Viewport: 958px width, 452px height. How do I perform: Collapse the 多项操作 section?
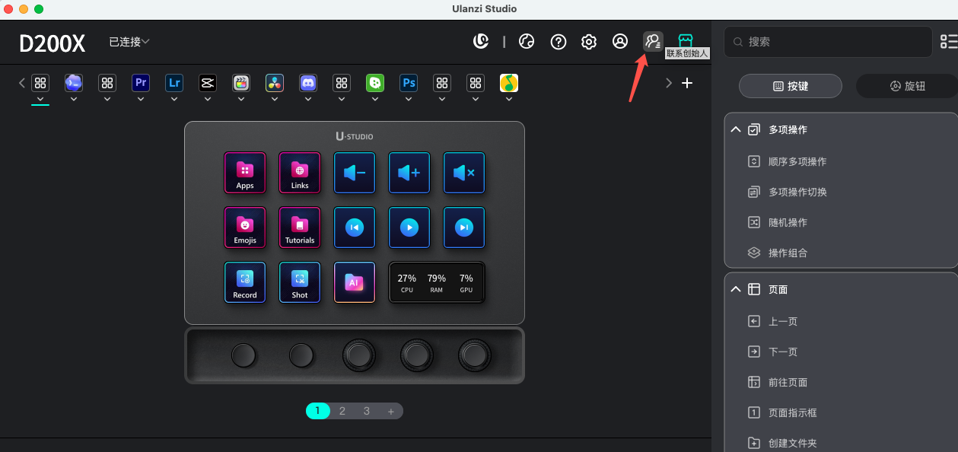pyautogui.click(x=736, y=130)
